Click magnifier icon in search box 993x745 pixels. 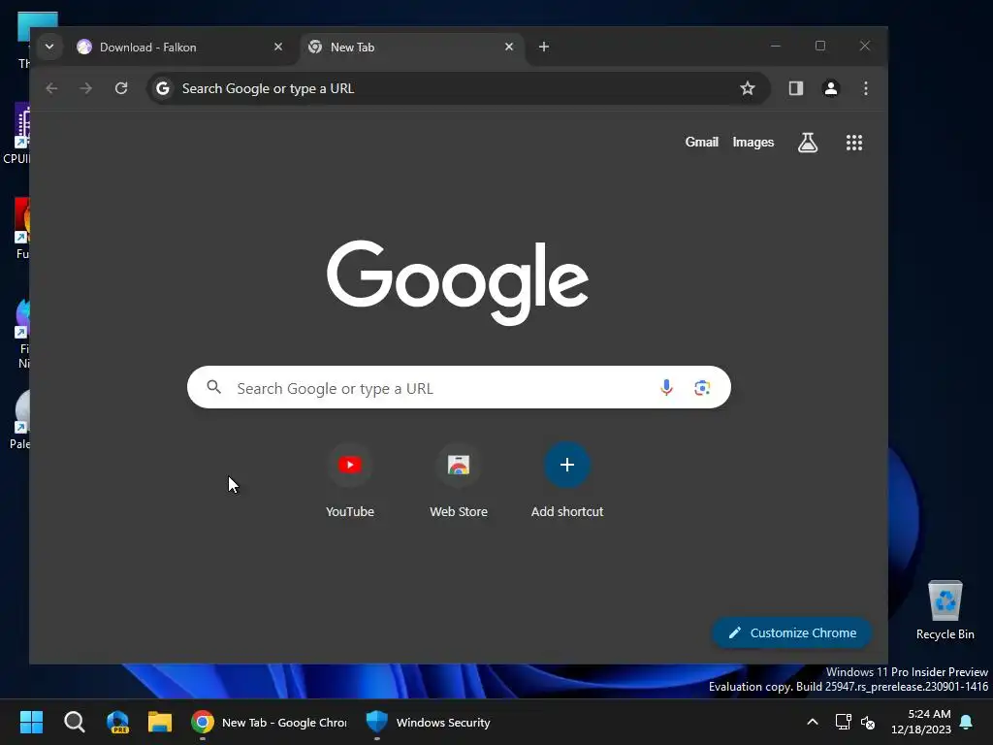pos(214,387)
